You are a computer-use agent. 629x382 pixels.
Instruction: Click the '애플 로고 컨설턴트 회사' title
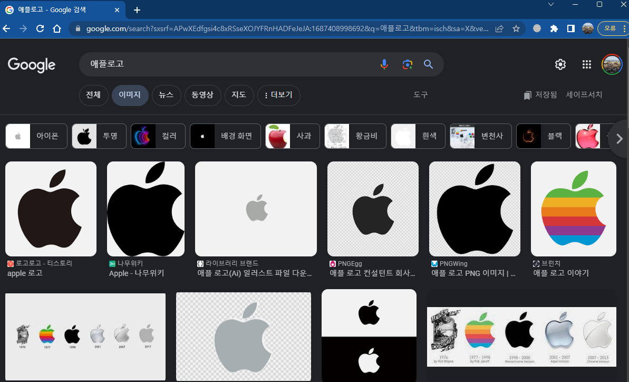pos(372,273)
